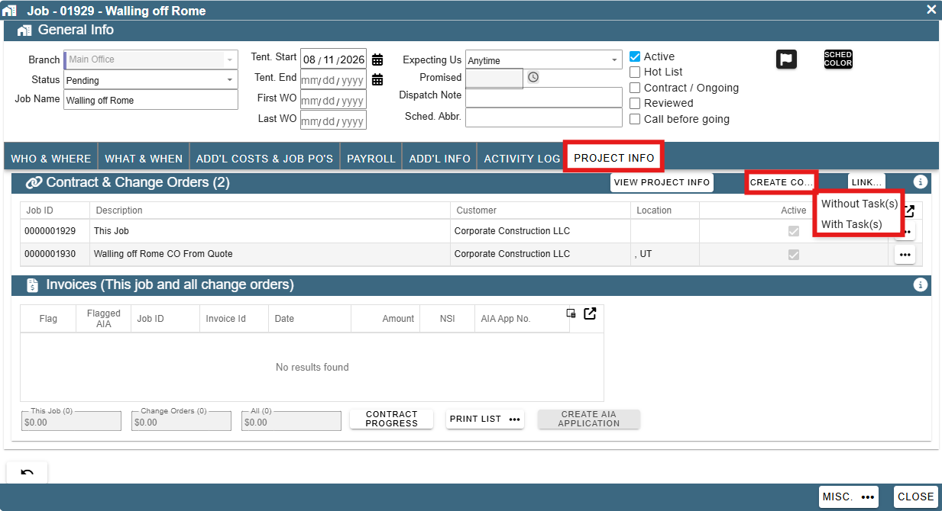Expand the Print List options
This screenshot has width=942, height=511.
(x=485, y=419)
